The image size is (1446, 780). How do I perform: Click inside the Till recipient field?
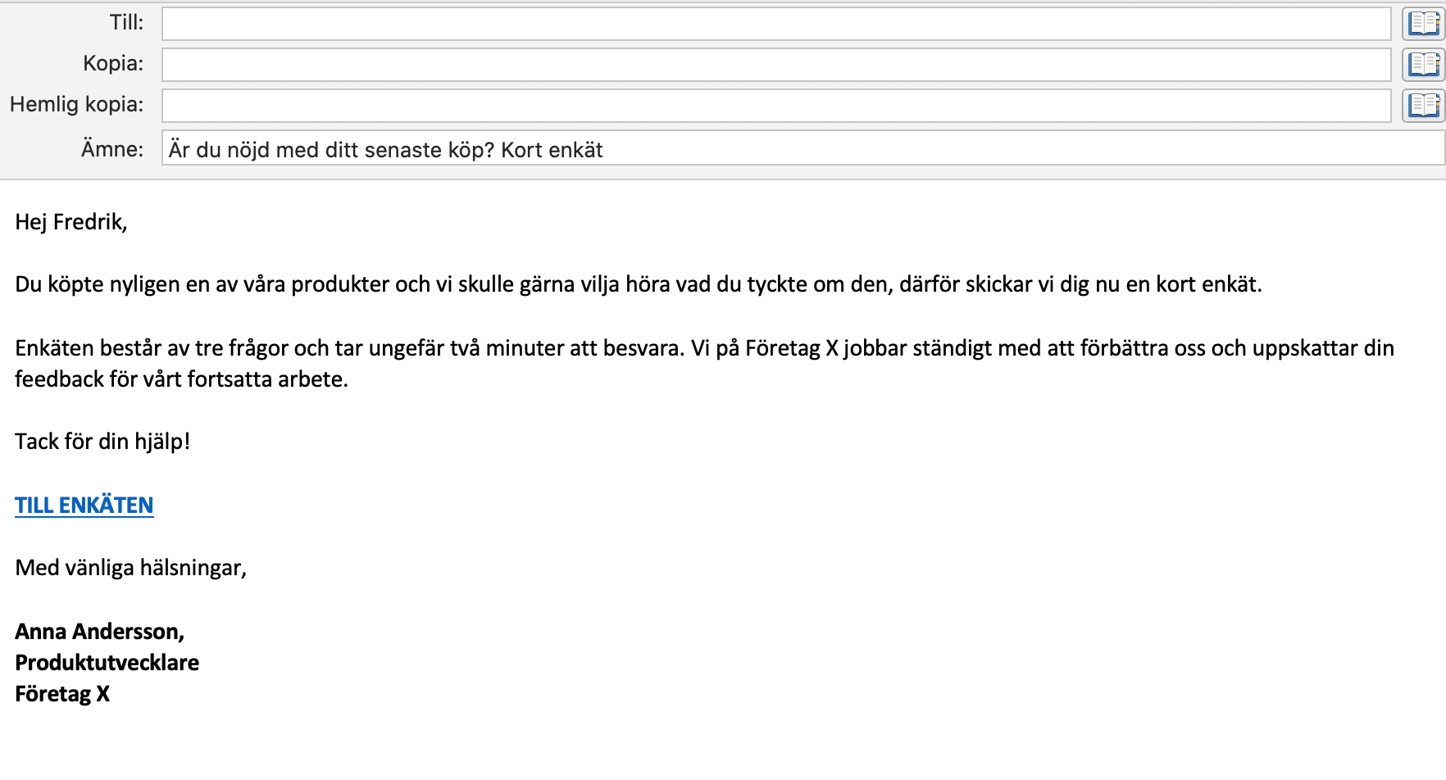(x=738, y=22)
